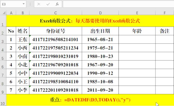Image resolution: width=174 pixels, height=106 pixels.
Task: Select birth date 1967-09-20 for 小北
Action: (x=100, y=65)
